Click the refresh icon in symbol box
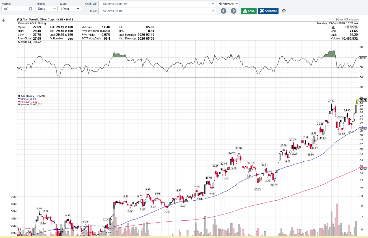The image size is (368, 238). (30, 9)
